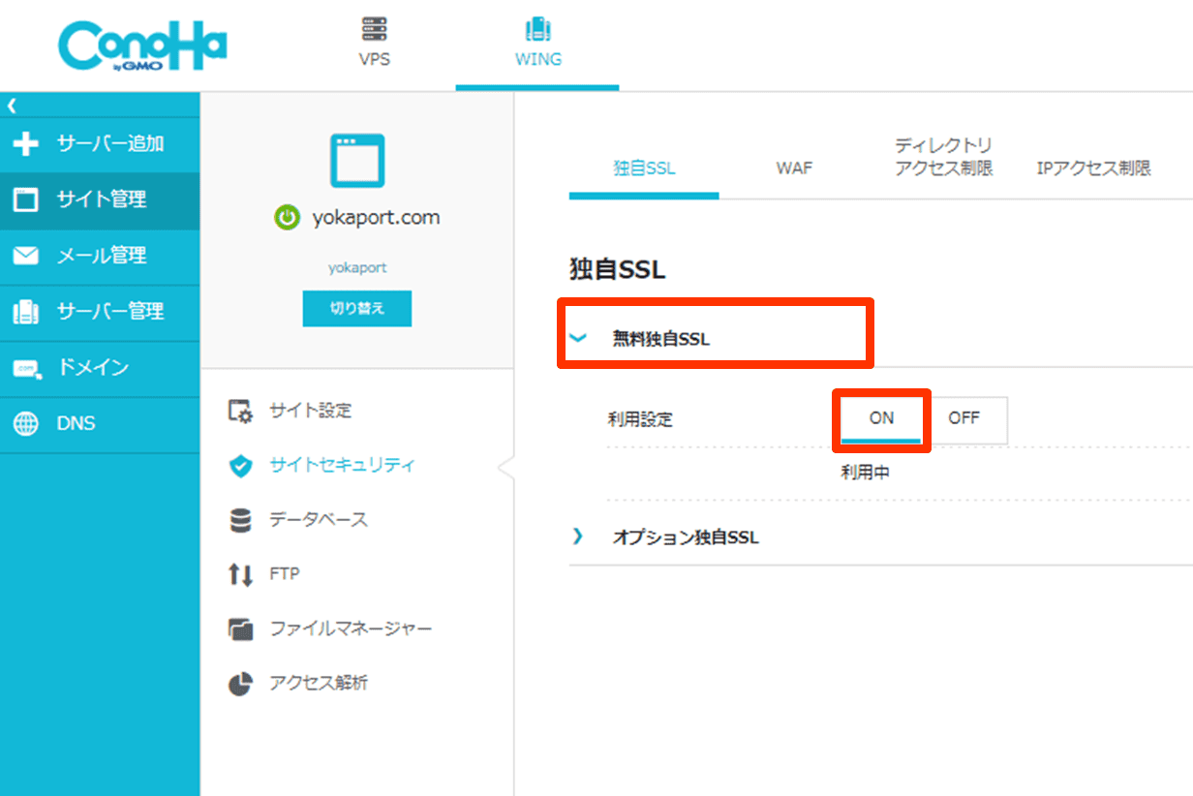Collapse the 無料独自SSL section

pos(579,339)
